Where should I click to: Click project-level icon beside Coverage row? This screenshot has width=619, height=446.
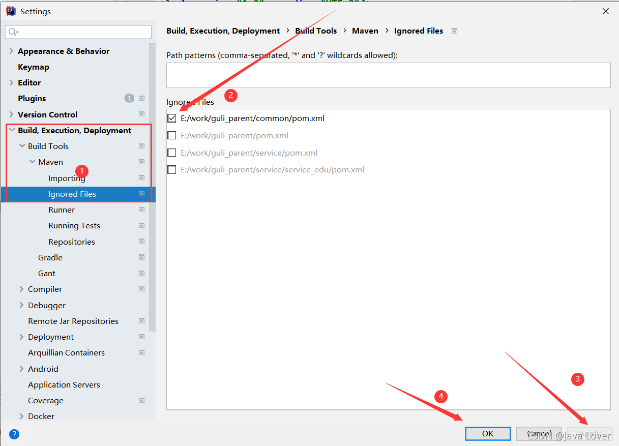(142, 400)
